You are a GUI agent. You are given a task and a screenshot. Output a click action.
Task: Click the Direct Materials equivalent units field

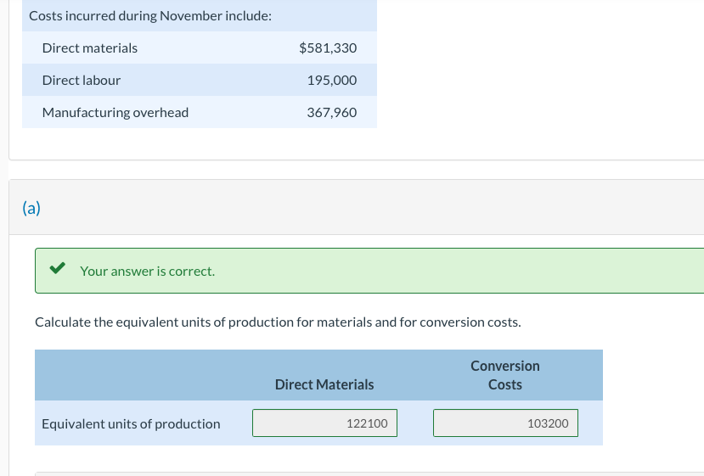click(324, 423)
